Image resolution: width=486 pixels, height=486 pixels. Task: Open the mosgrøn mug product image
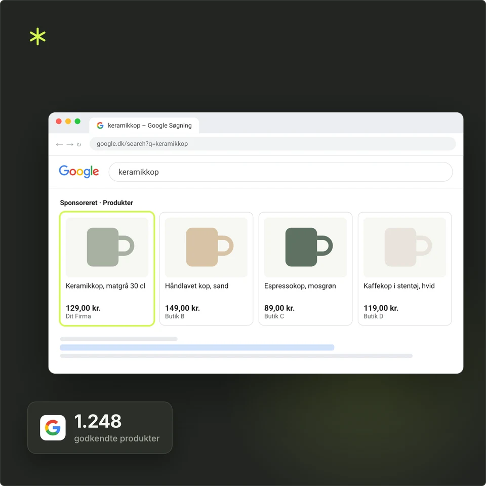click(x=305, y=248)
